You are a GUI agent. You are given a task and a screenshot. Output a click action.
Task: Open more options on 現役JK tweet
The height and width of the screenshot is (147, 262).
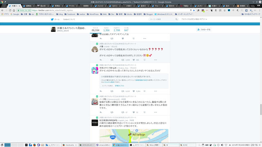(156, 60)
